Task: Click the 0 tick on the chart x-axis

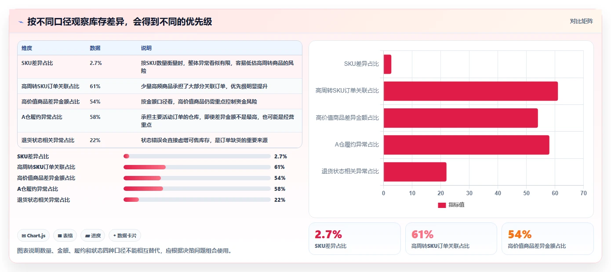Action: tap(383, 193)
